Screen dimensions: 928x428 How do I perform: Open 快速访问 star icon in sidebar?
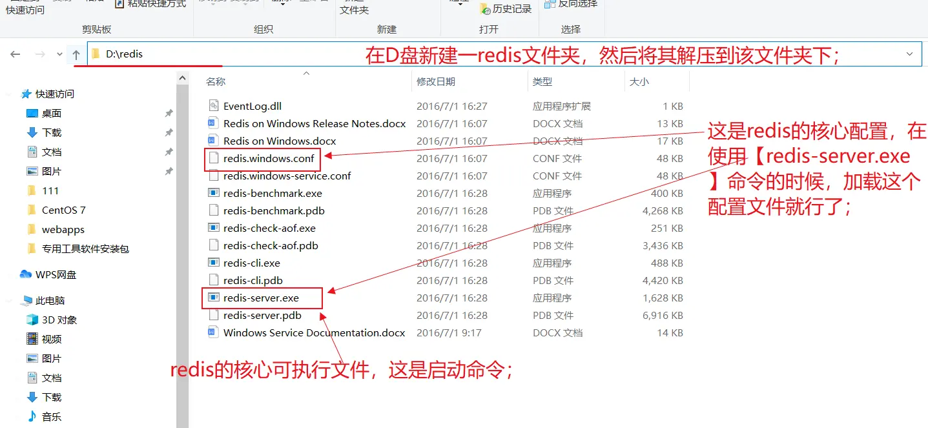26,94
